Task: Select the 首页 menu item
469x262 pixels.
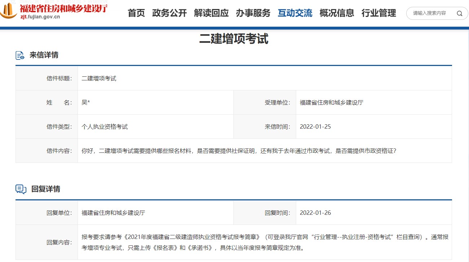Action: pos(136,13)
